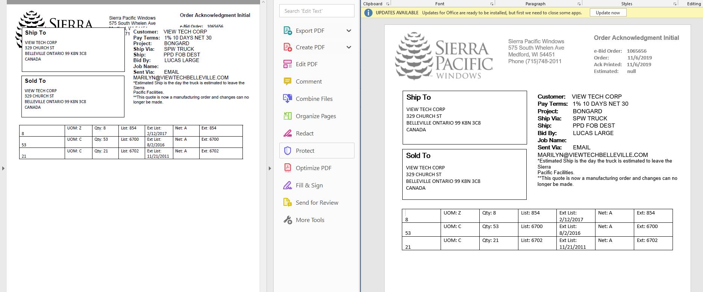
Task: Click 'MARILYN@VIEWTECHBELLEVILLE.COM' in Word document
Action: [593, 155]
